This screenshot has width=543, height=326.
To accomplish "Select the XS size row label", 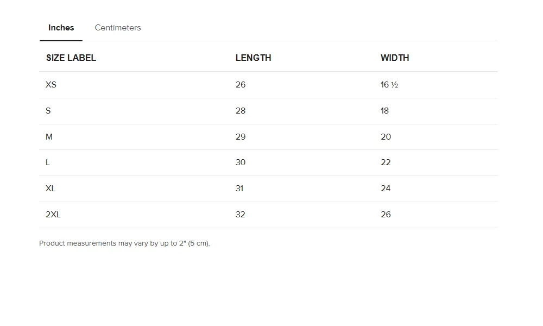I will click(x=51, y=85).
